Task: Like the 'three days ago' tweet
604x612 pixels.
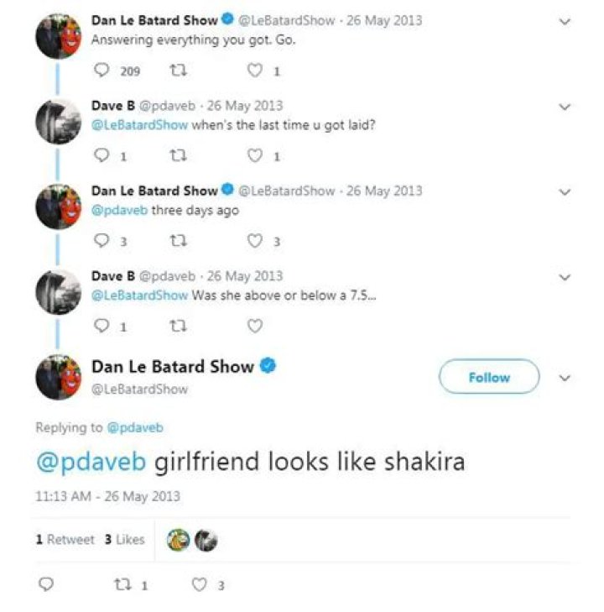Action: pyautogui.click(x=254, y=241)
